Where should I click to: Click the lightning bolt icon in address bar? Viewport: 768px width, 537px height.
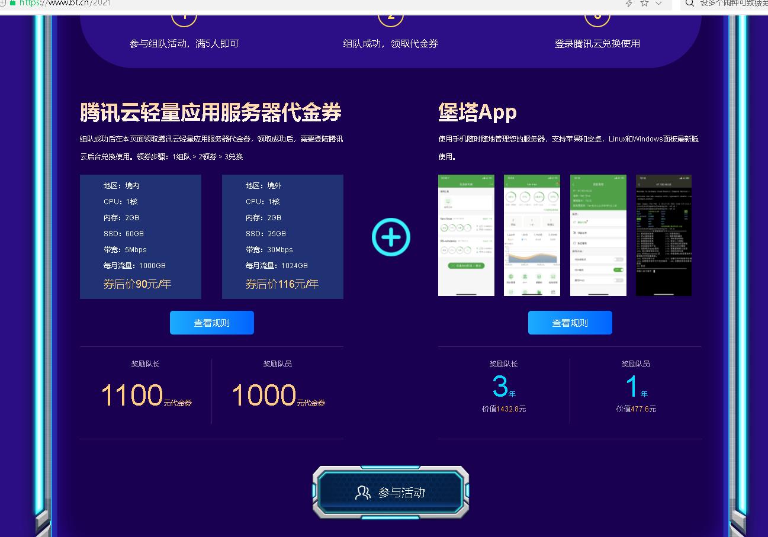(629, 4)
